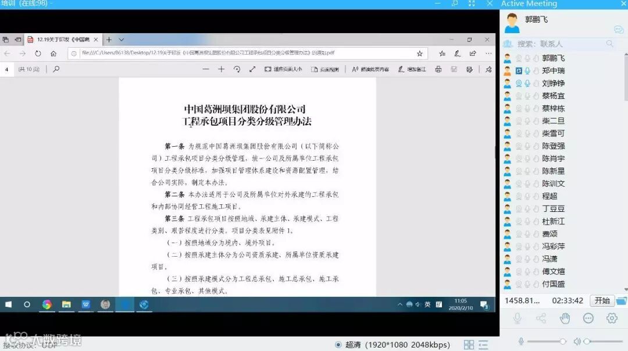Screen dimensions: 628x351
Task: Click the 适应页面大小 fit page button
Action: (283, 69)
